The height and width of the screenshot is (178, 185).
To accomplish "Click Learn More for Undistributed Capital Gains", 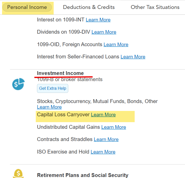I will tap(113, 127).
